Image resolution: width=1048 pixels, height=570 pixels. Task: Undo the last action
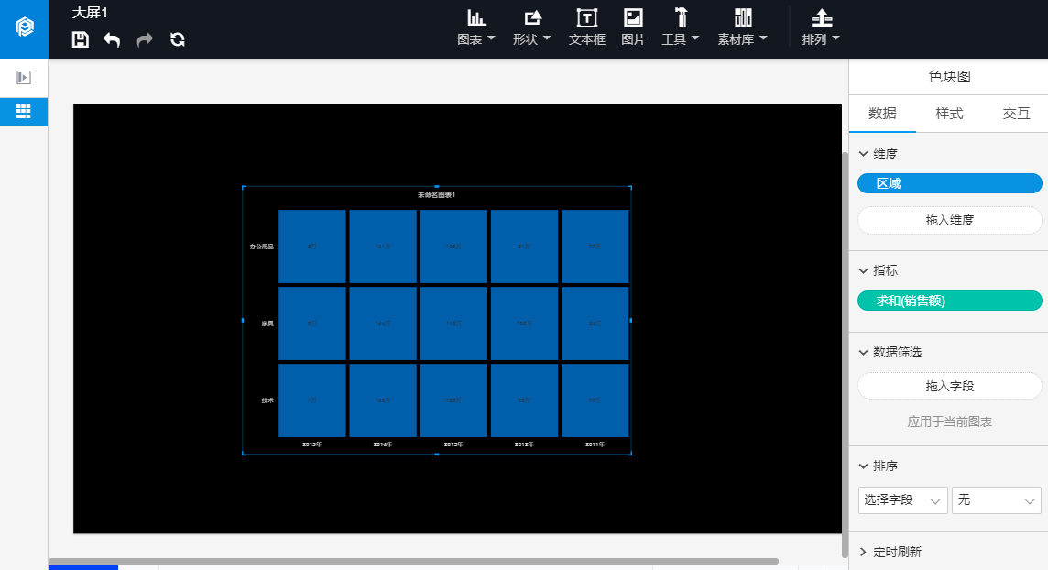(112, 39)
